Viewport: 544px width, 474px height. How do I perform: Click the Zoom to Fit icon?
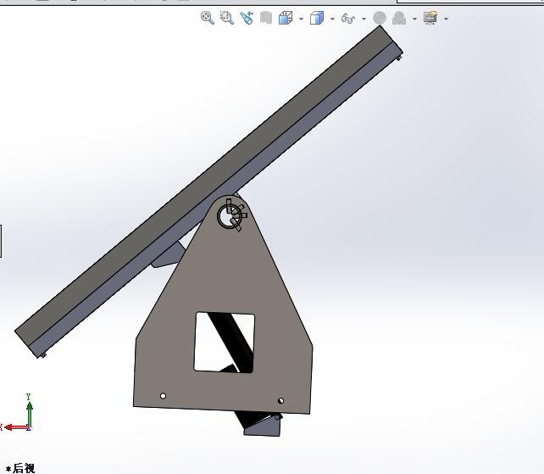point(207,18)
